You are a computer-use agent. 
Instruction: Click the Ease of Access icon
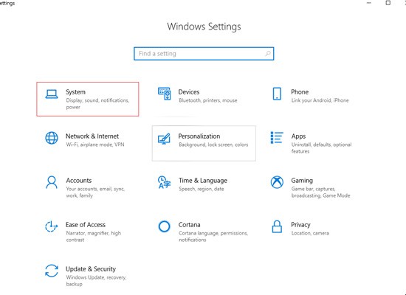coord(51,226)
